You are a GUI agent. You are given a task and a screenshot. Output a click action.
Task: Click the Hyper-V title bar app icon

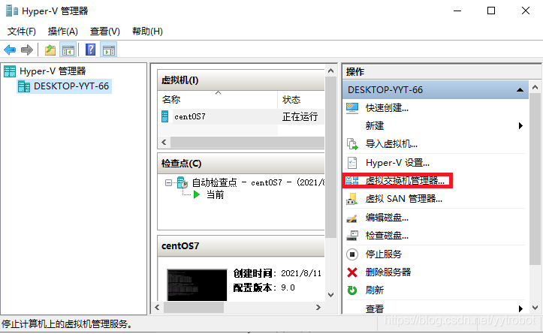click(12, 11)
